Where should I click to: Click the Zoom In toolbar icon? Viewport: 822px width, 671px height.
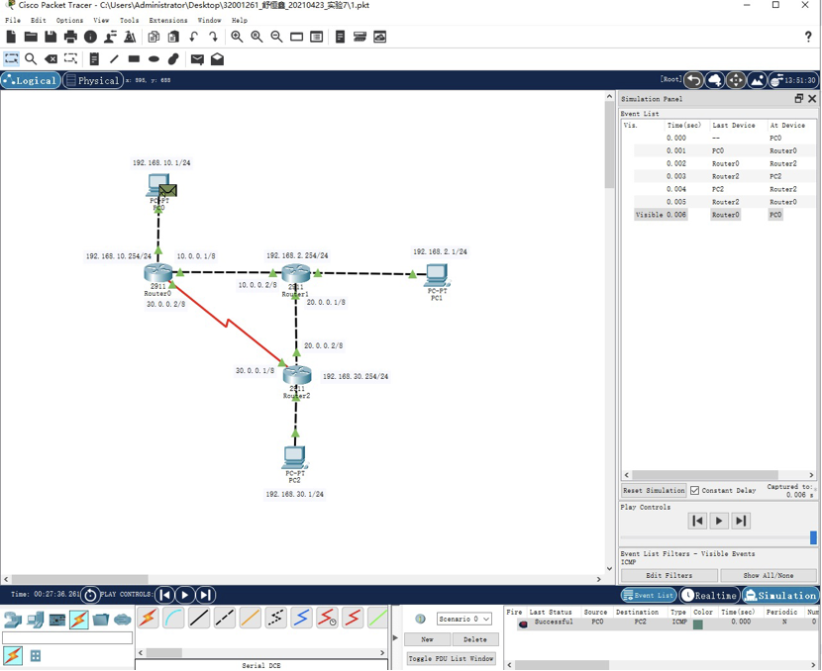(x=237, y=37)
